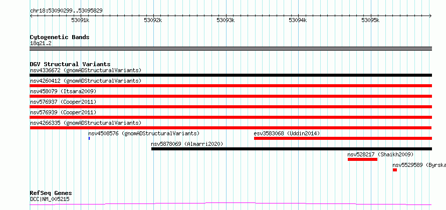This screenshot has width=446, height=210.
Task: Click the RefSeq Genes track title
Action: click(x=51, y=193)
